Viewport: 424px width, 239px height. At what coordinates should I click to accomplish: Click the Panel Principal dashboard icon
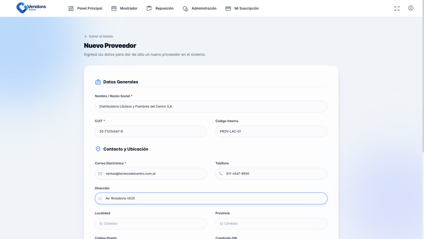(x=71, y=8)
